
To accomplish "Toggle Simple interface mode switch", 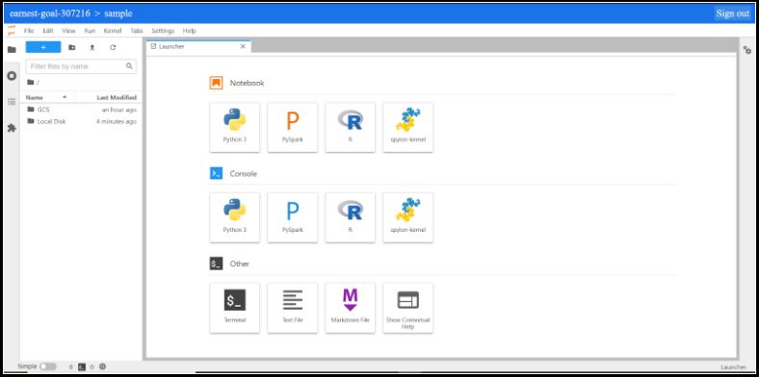I will [48, 366].
